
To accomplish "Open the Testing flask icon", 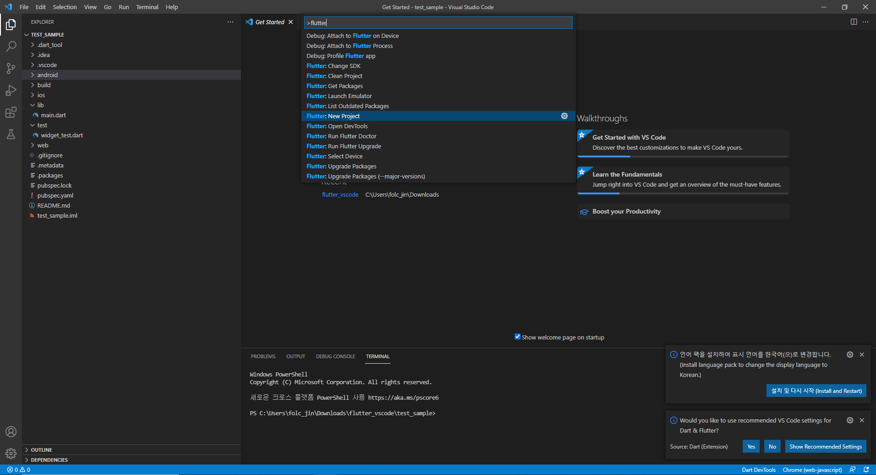I will [11, 134].
